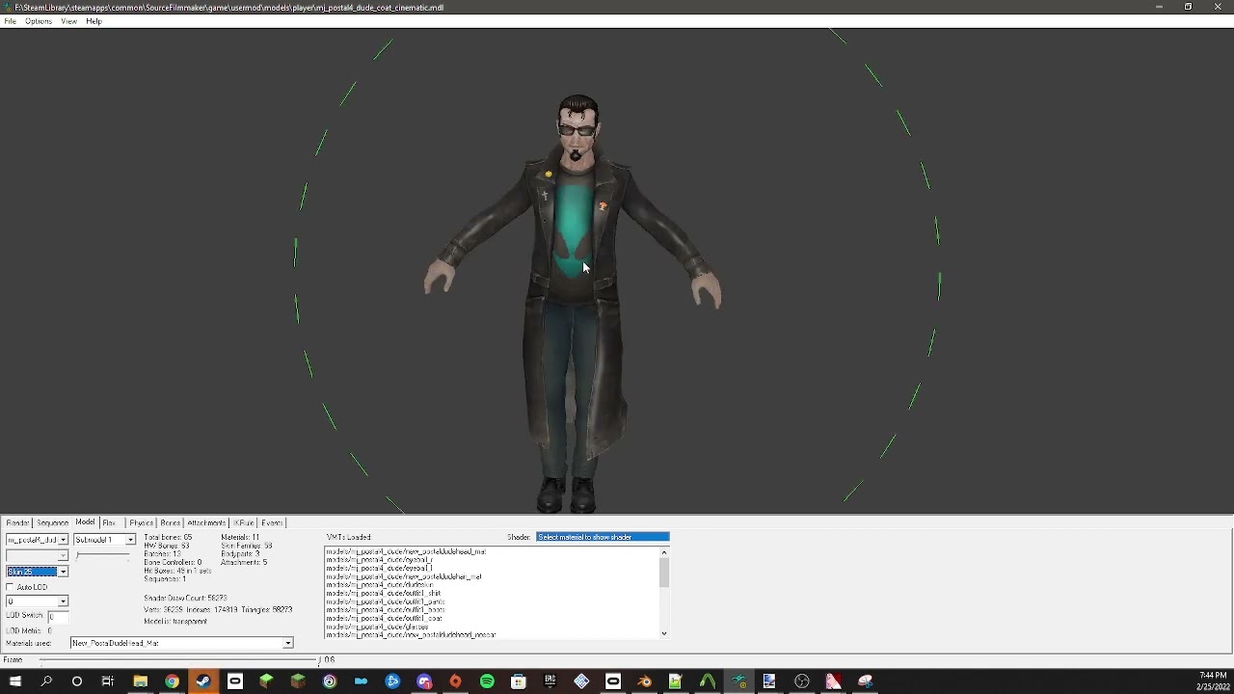This screenshot has width=1234, height=694.
Task: Select the eyeball_l VMT entry
Action: point(380,569)
